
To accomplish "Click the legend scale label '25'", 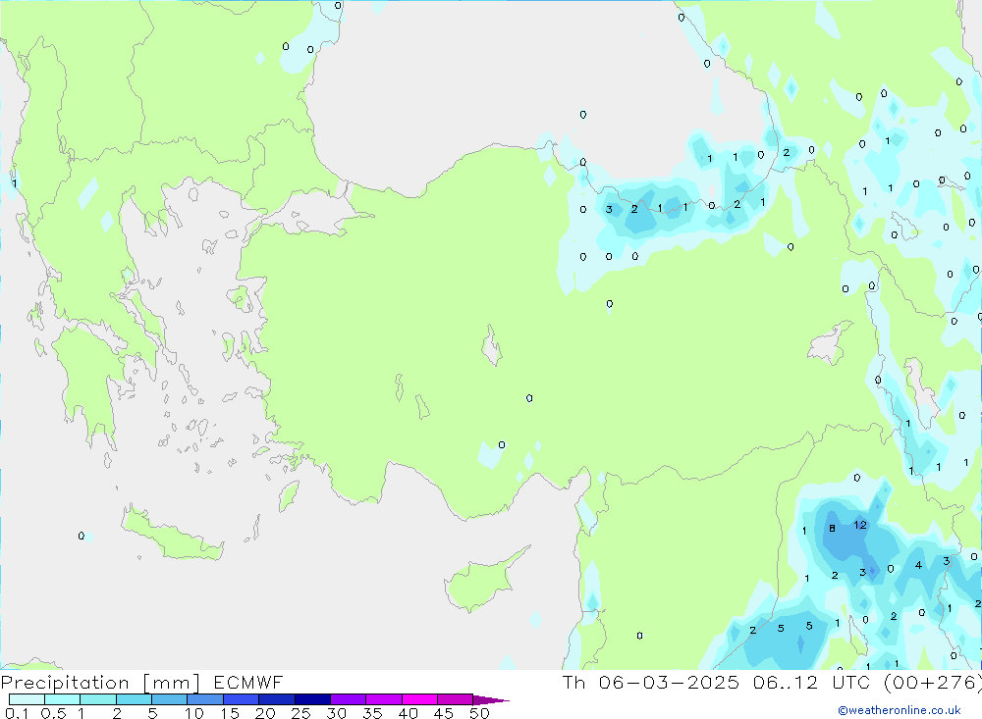I will (300, 713).
